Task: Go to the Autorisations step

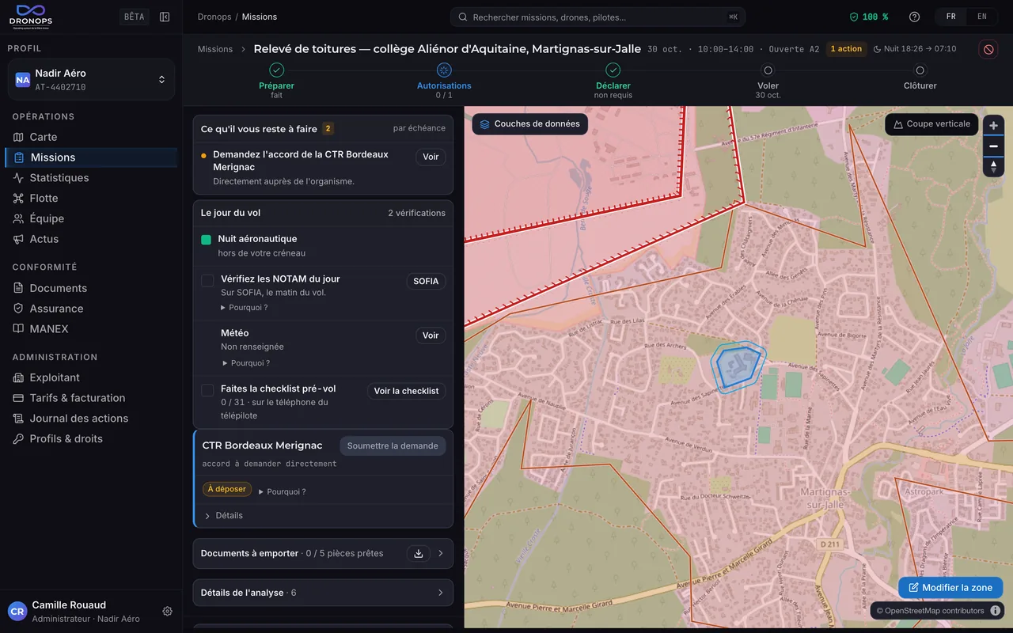Action: pyautogui.click(x=444, y=81)
